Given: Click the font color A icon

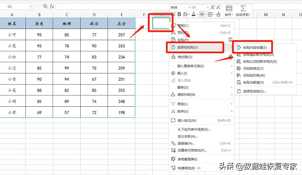Looking at the screenshot, I should click(x=194, y=14).
